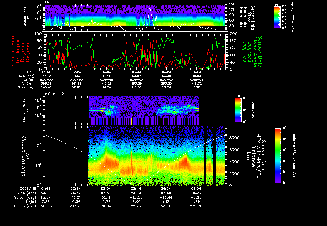Select ELon value 210.83
Screen dimensions: 327x226
pos(136,87)
